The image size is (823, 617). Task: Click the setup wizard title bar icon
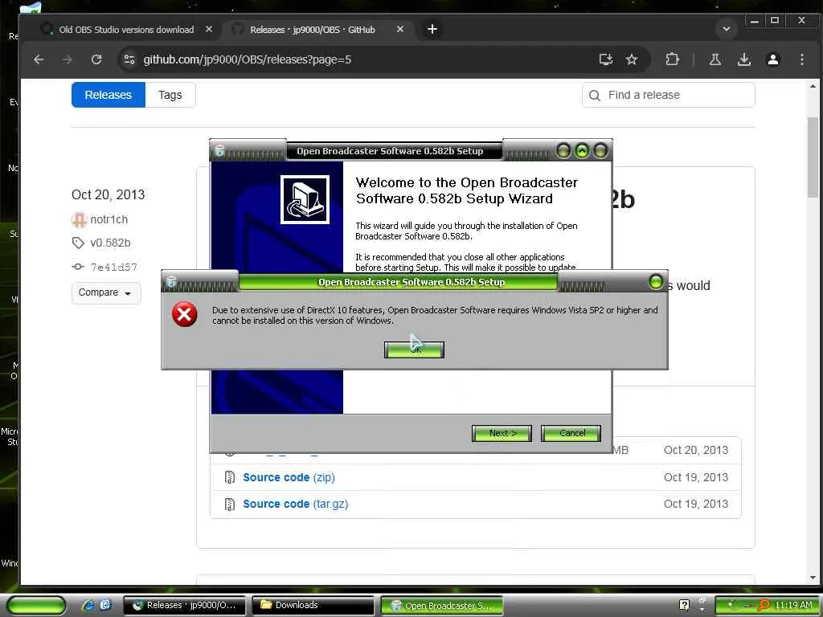tap(220, 151)
